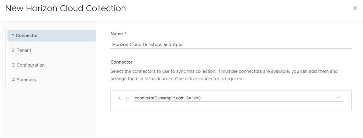Click the dialog title New Horizon Cloud Collection
The height and width of the screenshot is (138, 363).
pos(66,8)
